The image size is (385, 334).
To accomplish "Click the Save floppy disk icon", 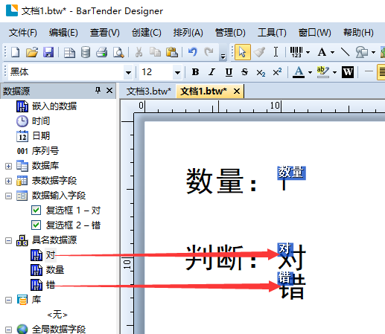I will pos(48,52).
